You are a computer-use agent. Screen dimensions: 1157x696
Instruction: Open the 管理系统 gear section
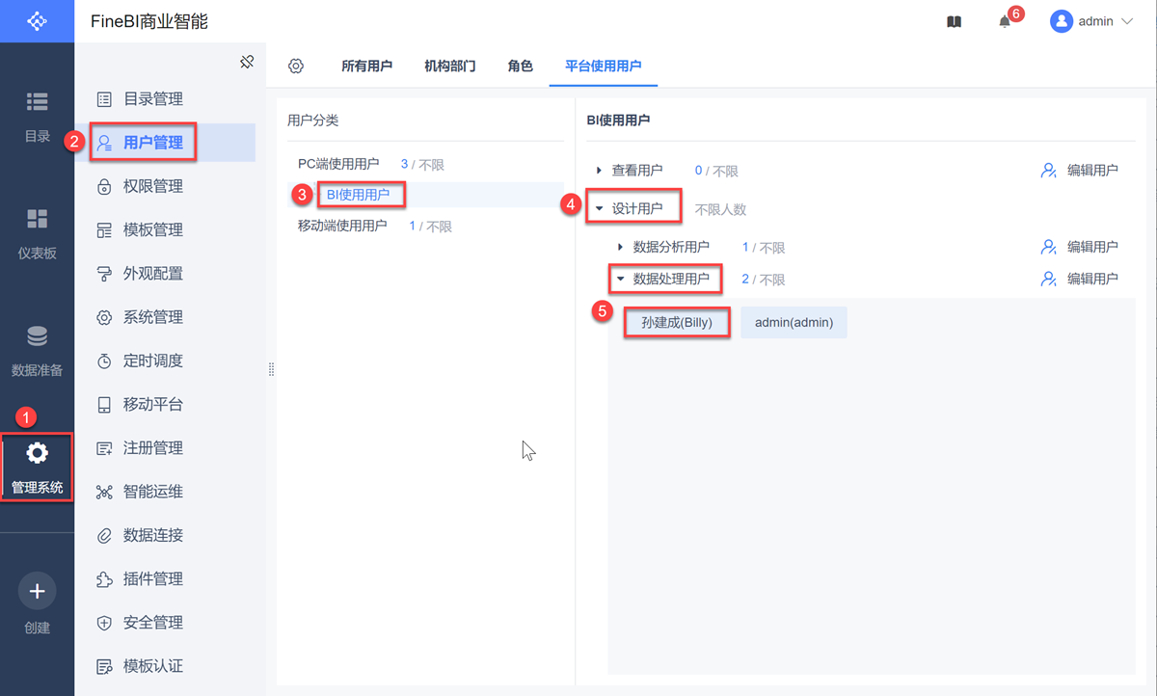tap(37, 468)
